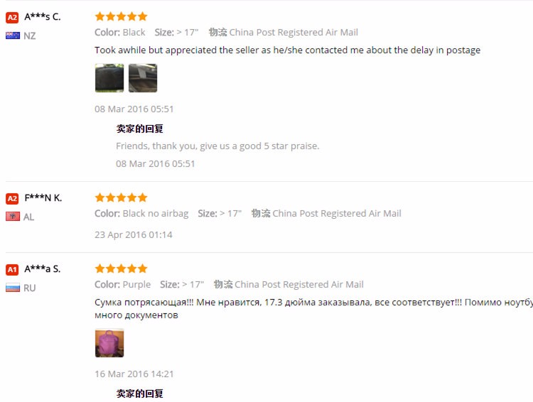Click the NZ country label
The image size is (533, 402).
click(30, 36)
